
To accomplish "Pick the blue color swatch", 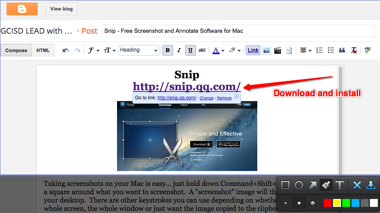I will (x=355, y=203).
